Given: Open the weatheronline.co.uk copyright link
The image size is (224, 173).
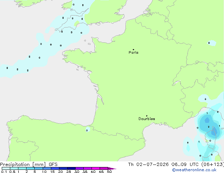Looking at the screenshot, I should 194,170.
